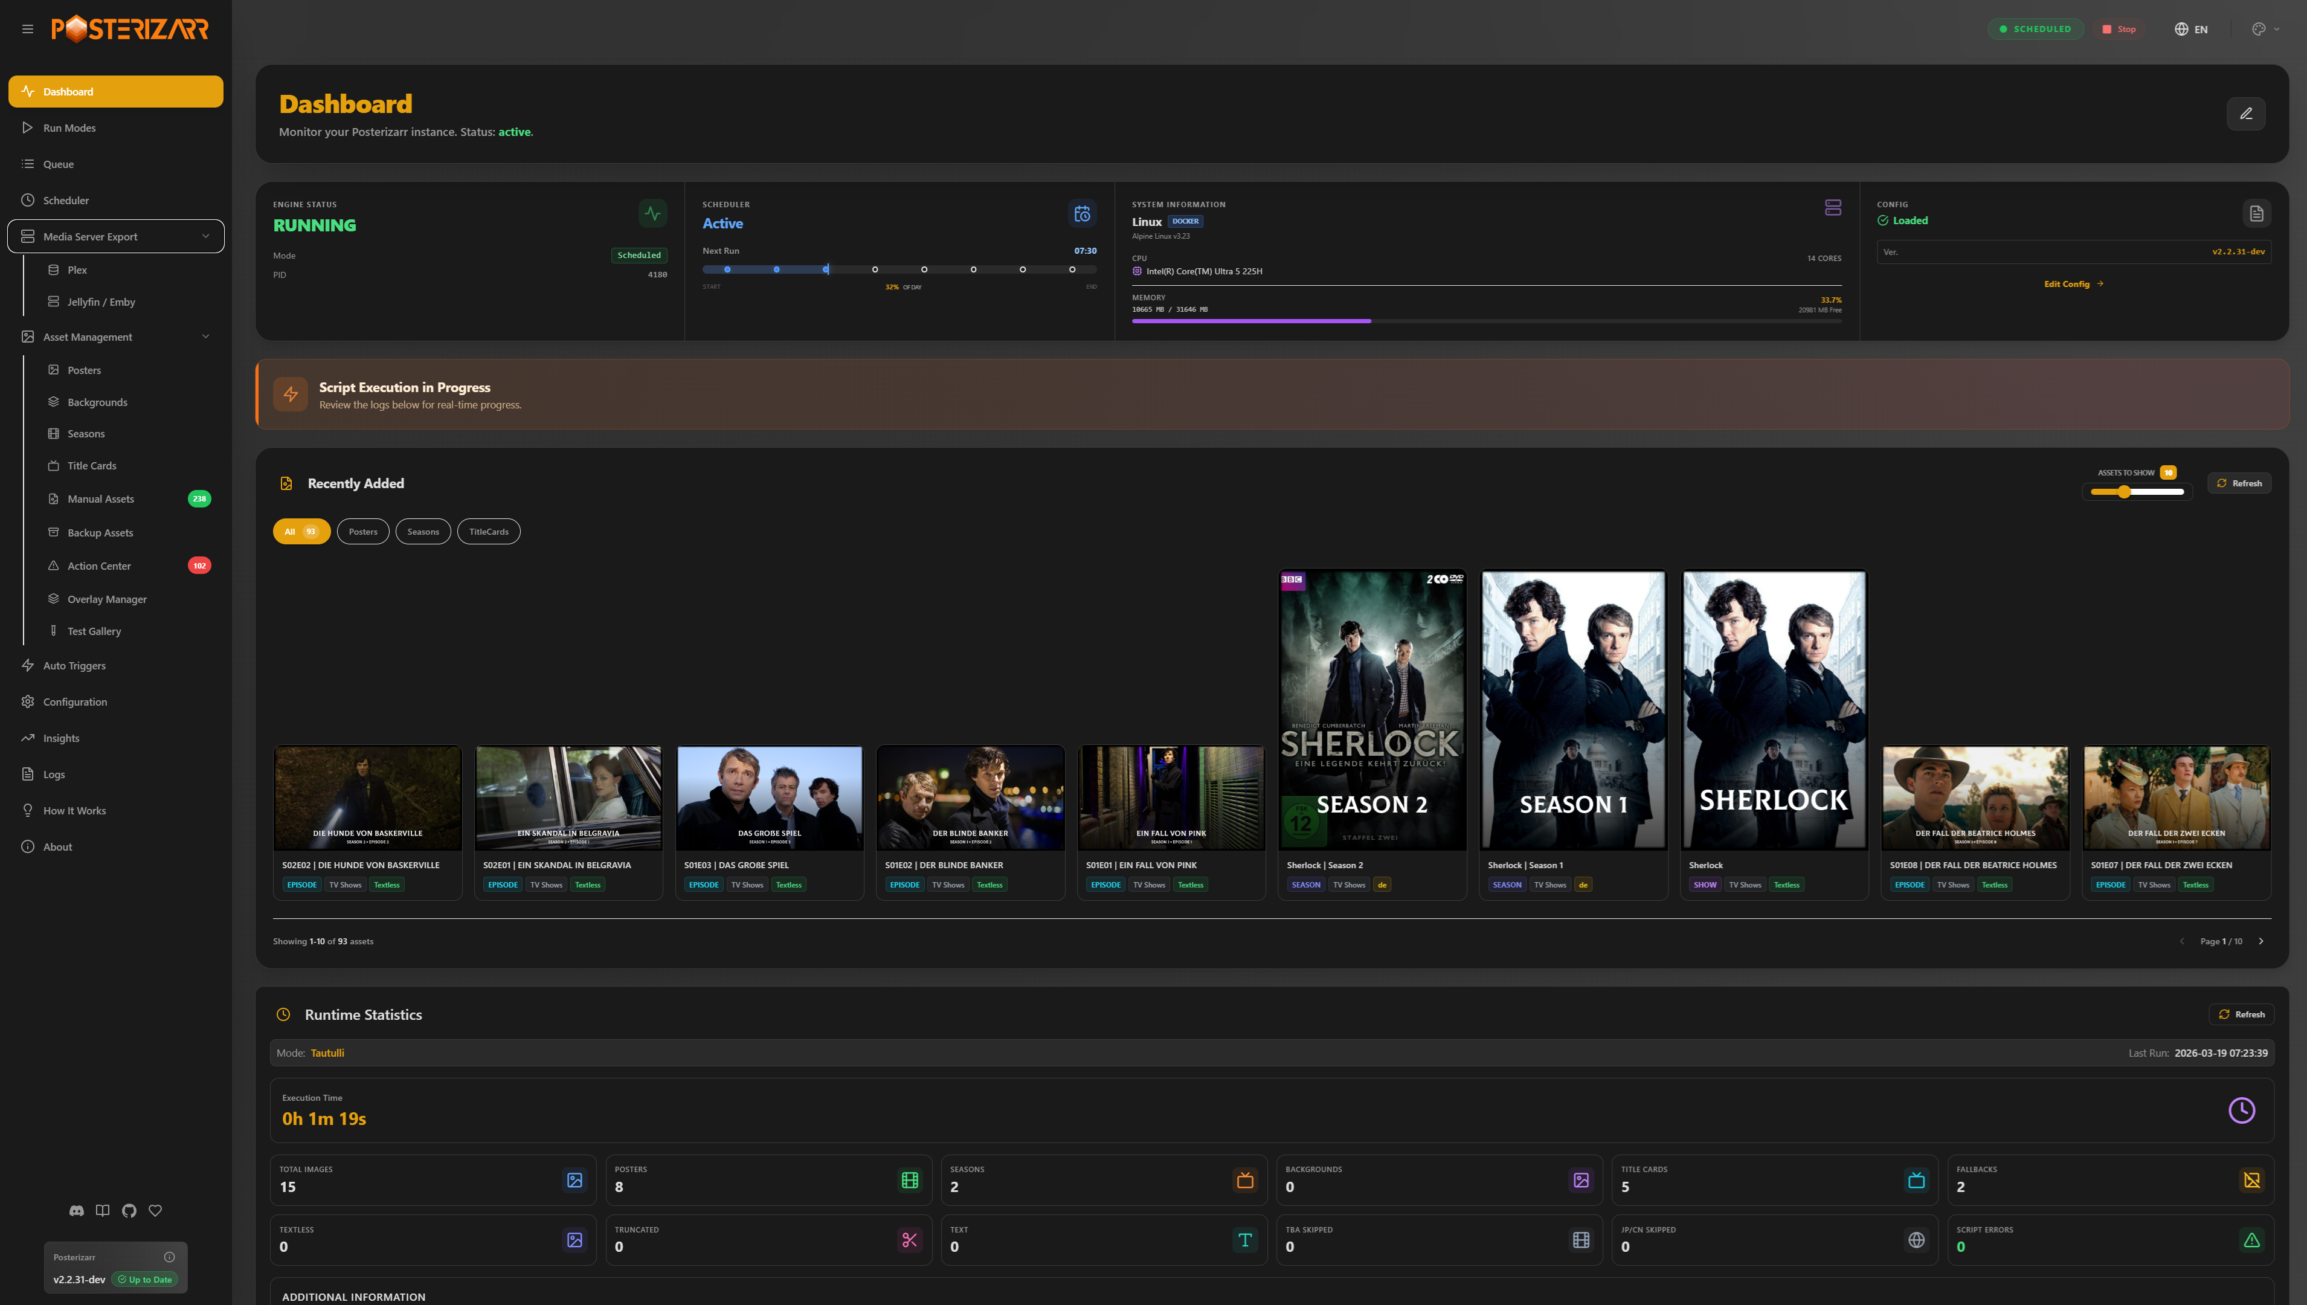The image size is (2307, 1305).
Task: Open the theme palette selector
Action: (2266, 28)
